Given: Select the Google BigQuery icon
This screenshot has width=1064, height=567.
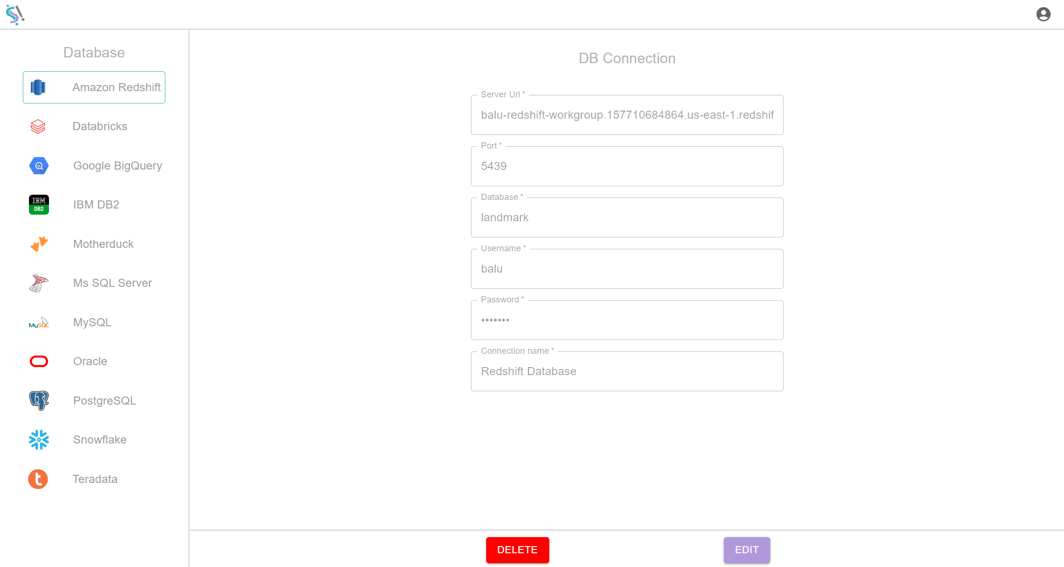Looking at the screenshot, I should tap(38, 165).
